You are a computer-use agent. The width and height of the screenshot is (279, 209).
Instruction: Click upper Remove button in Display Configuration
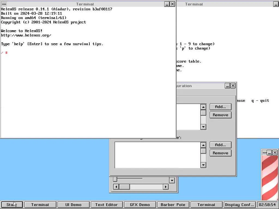pos(221,115)
